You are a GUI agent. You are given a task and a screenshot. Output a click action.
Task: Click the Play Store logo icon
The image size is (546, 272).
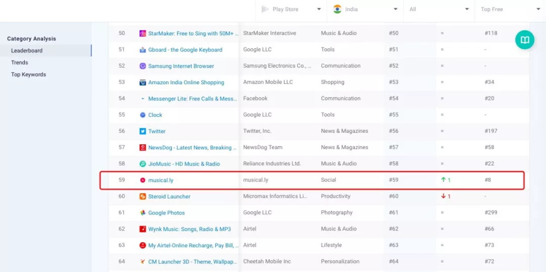[265, 10]
